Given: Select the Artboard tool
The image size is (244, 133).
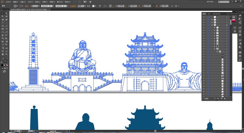Looking at the screenshot, I should pyautogui.click(x=3, y=51).
